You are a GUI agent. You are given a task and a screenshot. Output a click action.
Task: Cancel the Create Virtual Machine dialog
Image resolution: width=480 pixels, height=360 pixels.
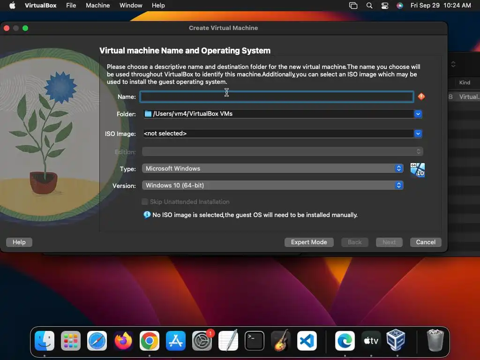[426, 242]
